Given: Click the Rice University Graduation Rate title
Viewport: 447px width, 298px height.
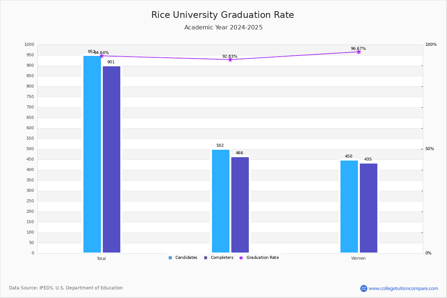Looking at the screenshot, I should 223,15.
